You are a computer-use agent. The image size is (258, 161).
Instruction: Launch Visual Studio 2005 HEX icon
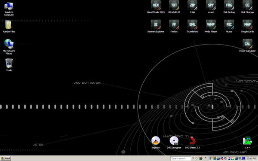coord(156,7)
